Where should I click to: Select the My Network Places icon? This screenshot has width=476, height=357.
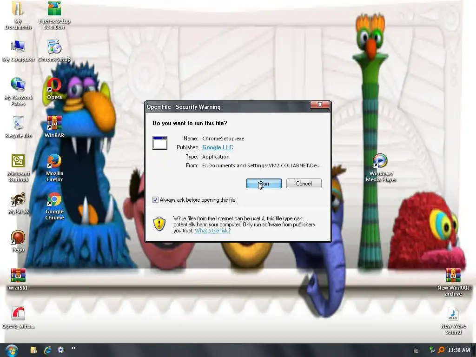pos(18,91)
